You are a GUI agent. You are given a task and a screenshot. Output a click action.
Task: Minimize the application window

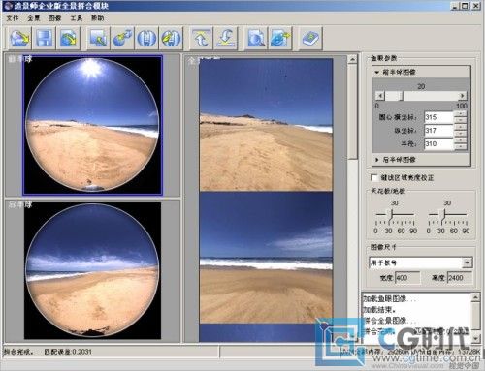[455, 6]
